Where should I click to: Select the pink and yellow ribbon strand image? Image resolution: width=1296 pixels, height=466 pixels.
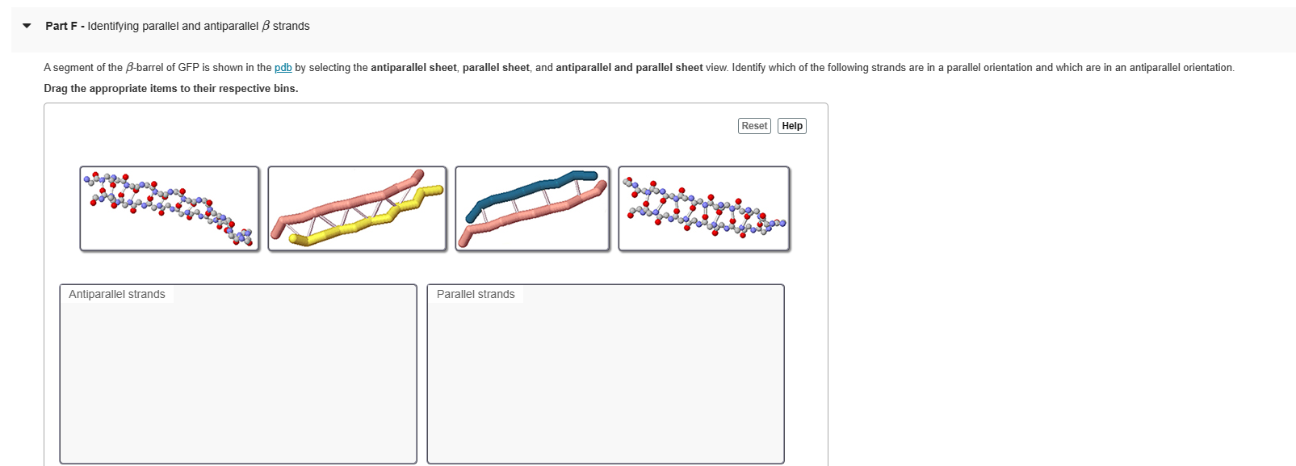tap(357, 209)
